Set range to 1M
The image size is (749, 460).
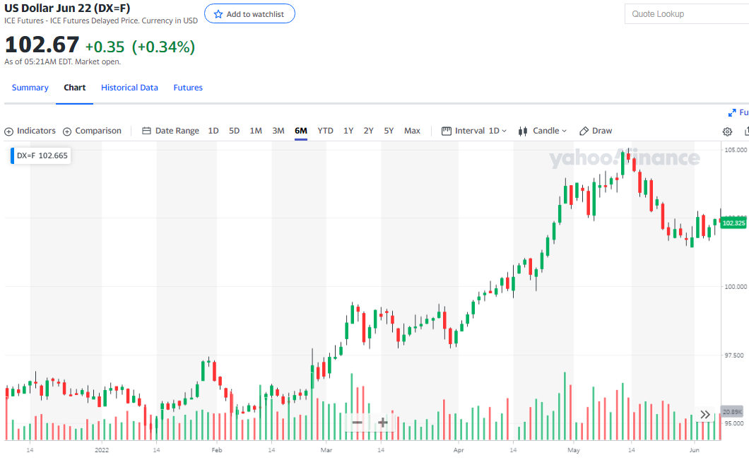[x=256, y=131]
